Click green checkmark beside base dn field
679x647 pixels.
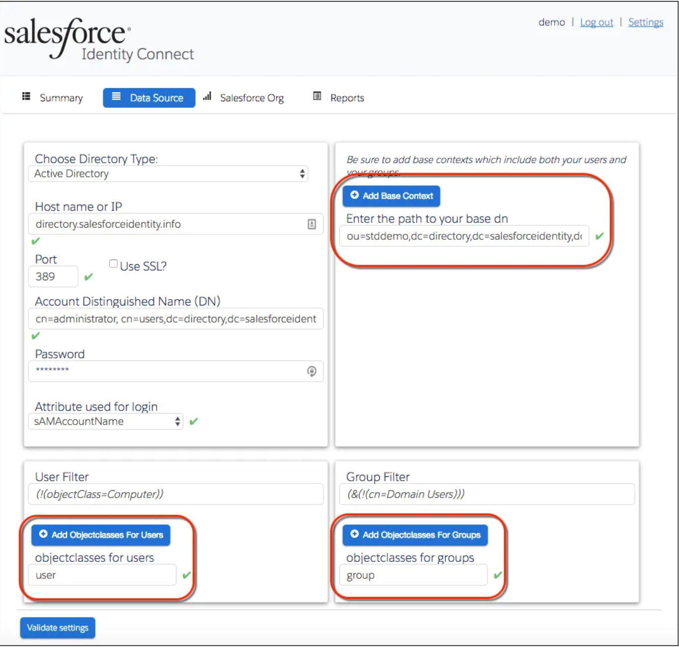click(599, 236)
